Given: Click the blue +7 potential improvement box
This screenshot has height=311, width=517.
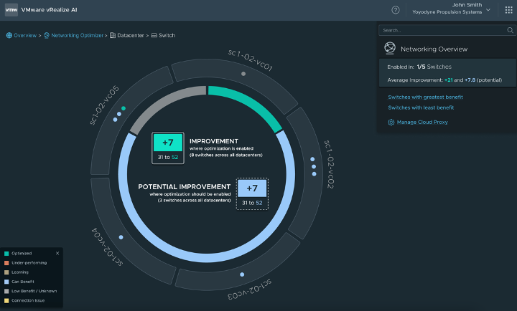Looking at the screenshot, I should tap(252, 188).
